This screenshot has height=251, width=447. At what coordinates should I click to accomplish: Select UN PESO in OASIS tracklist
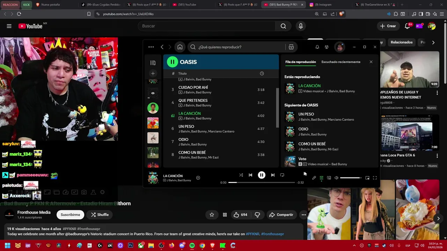221,129
